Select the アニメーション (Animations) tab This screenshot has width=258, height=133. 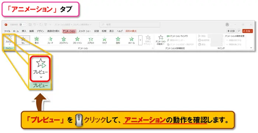[69, 31]
